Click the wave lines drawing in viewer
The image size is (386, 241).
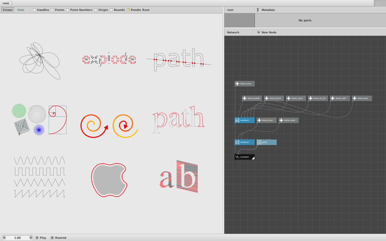pyautogui.click(x=40, y=177)
